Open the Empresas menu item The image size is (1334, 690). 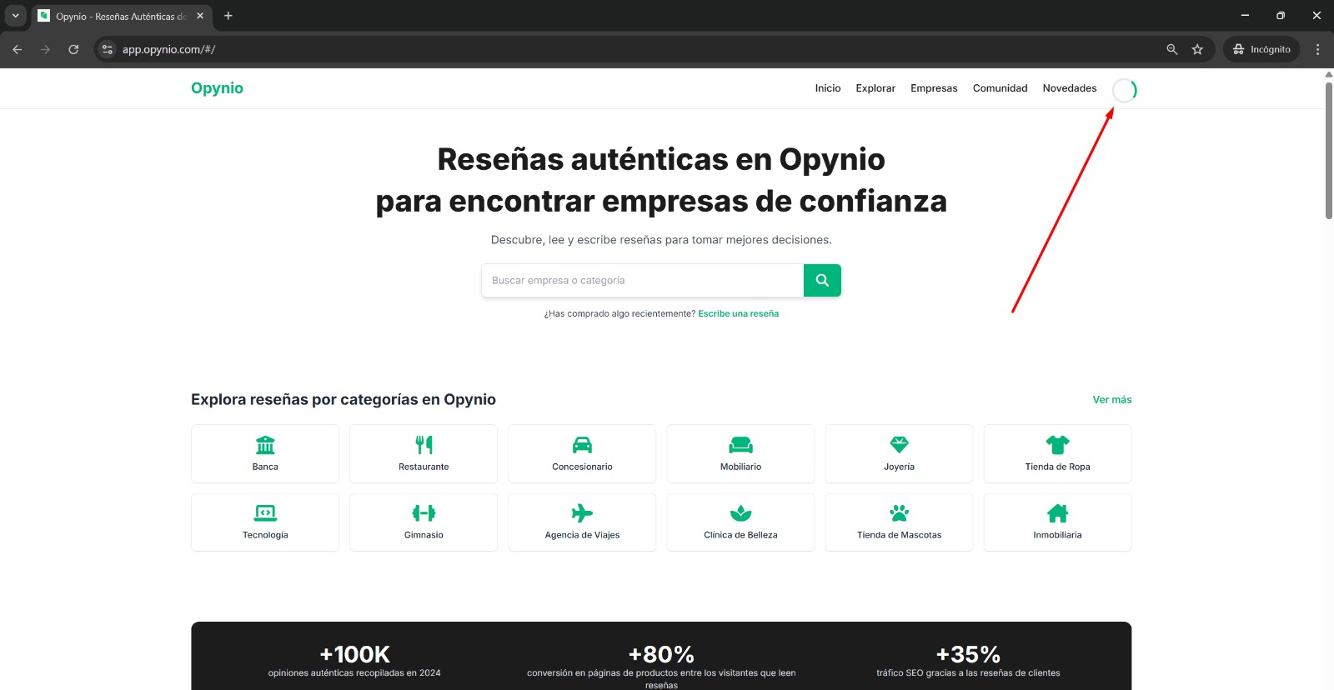click(x=934, y=88)
